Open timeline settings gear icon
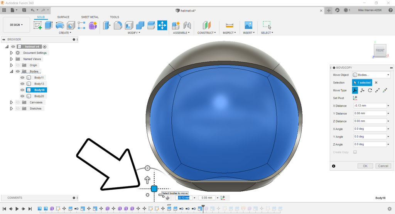The image size is (395, 214). [x=390, y=209]
